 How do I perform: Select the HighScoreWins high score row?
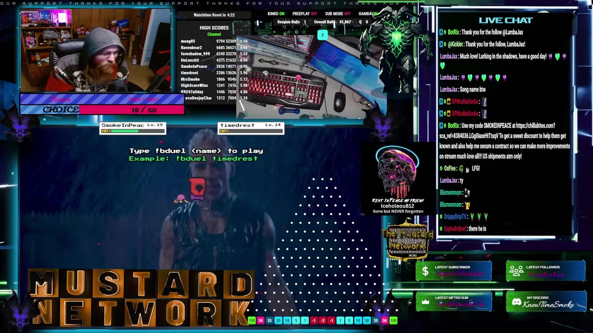(214, 86)
